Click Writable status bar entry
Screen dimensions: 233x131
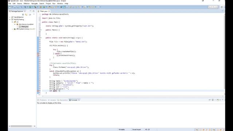click(122, 130)
